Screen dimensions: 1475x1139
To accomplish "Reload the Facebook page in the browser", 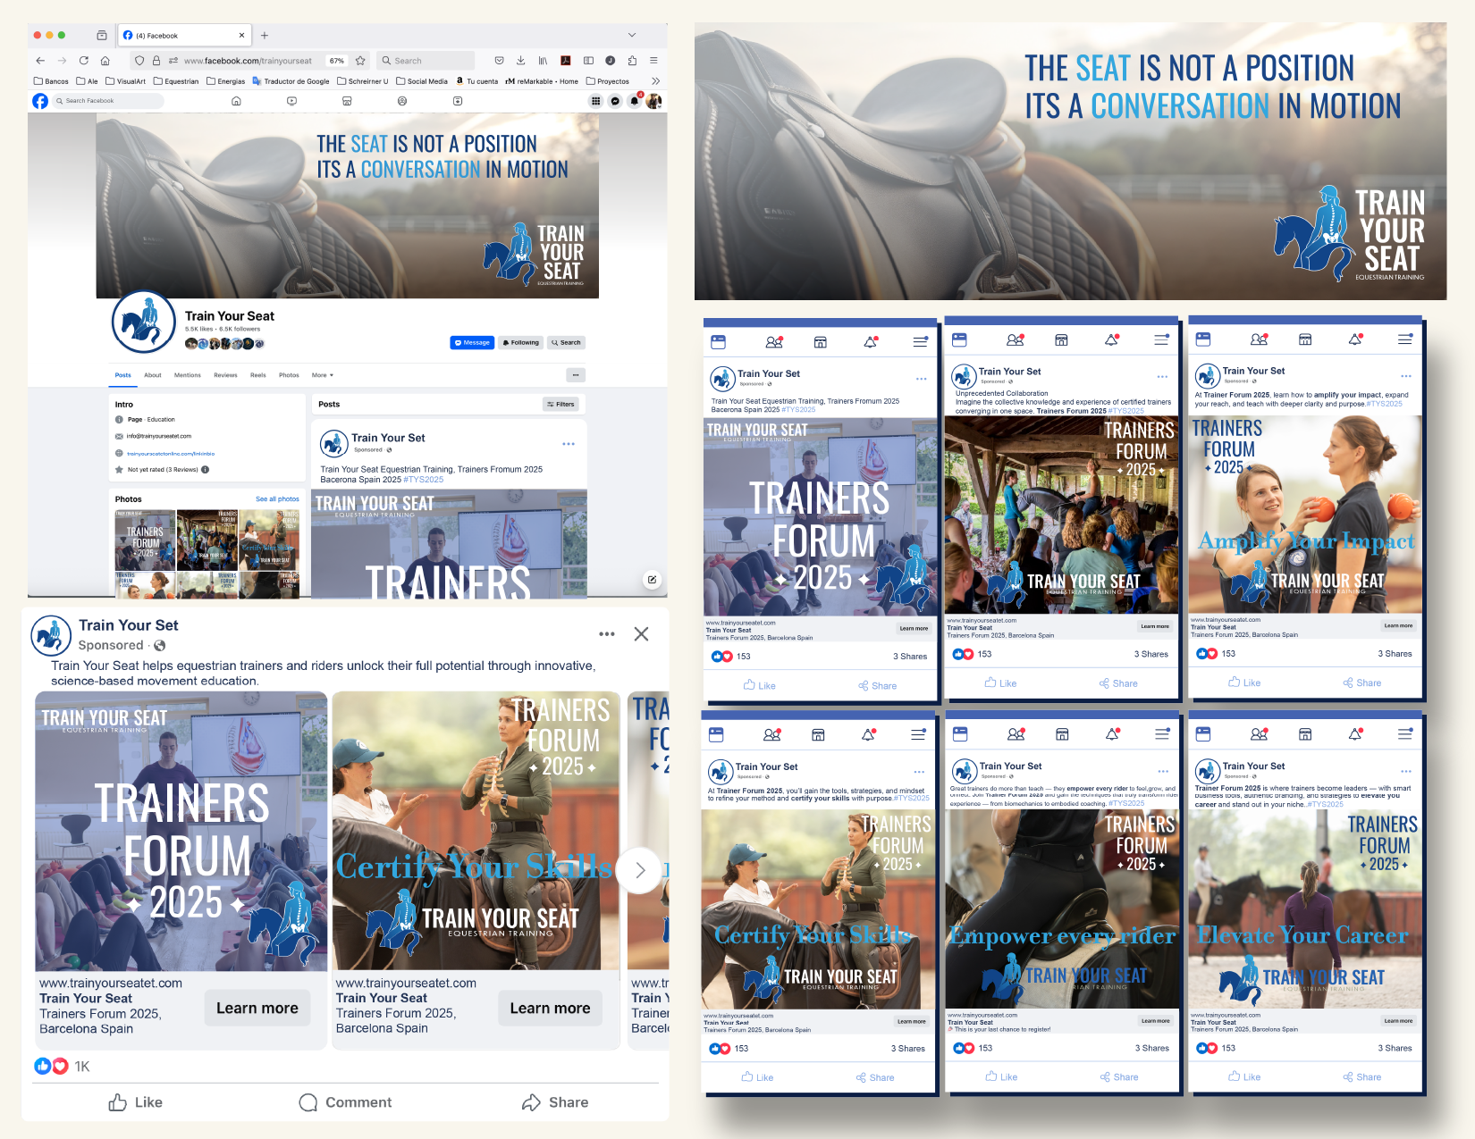I will [83, 61].
